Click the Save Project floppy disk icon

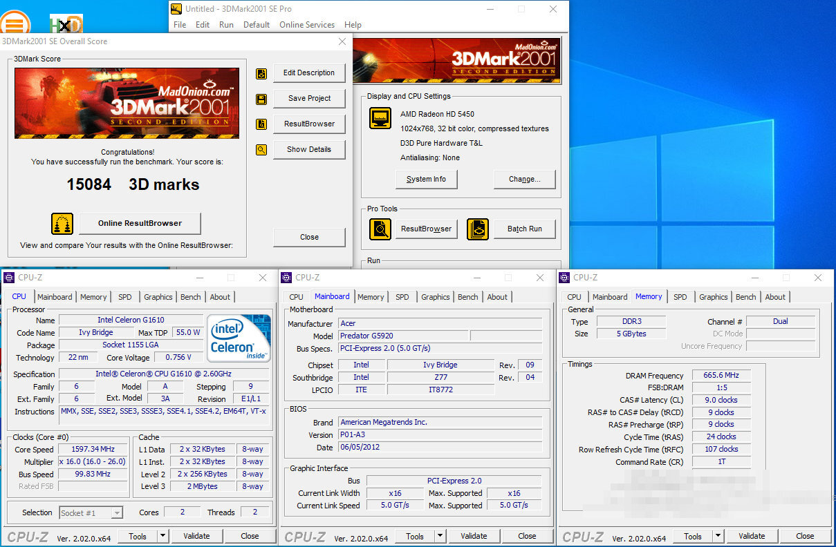[x=261, y=99]
